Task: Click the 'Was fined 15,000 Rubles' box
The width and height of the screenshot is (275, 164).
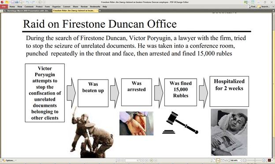Action: [x=181, y=92]
